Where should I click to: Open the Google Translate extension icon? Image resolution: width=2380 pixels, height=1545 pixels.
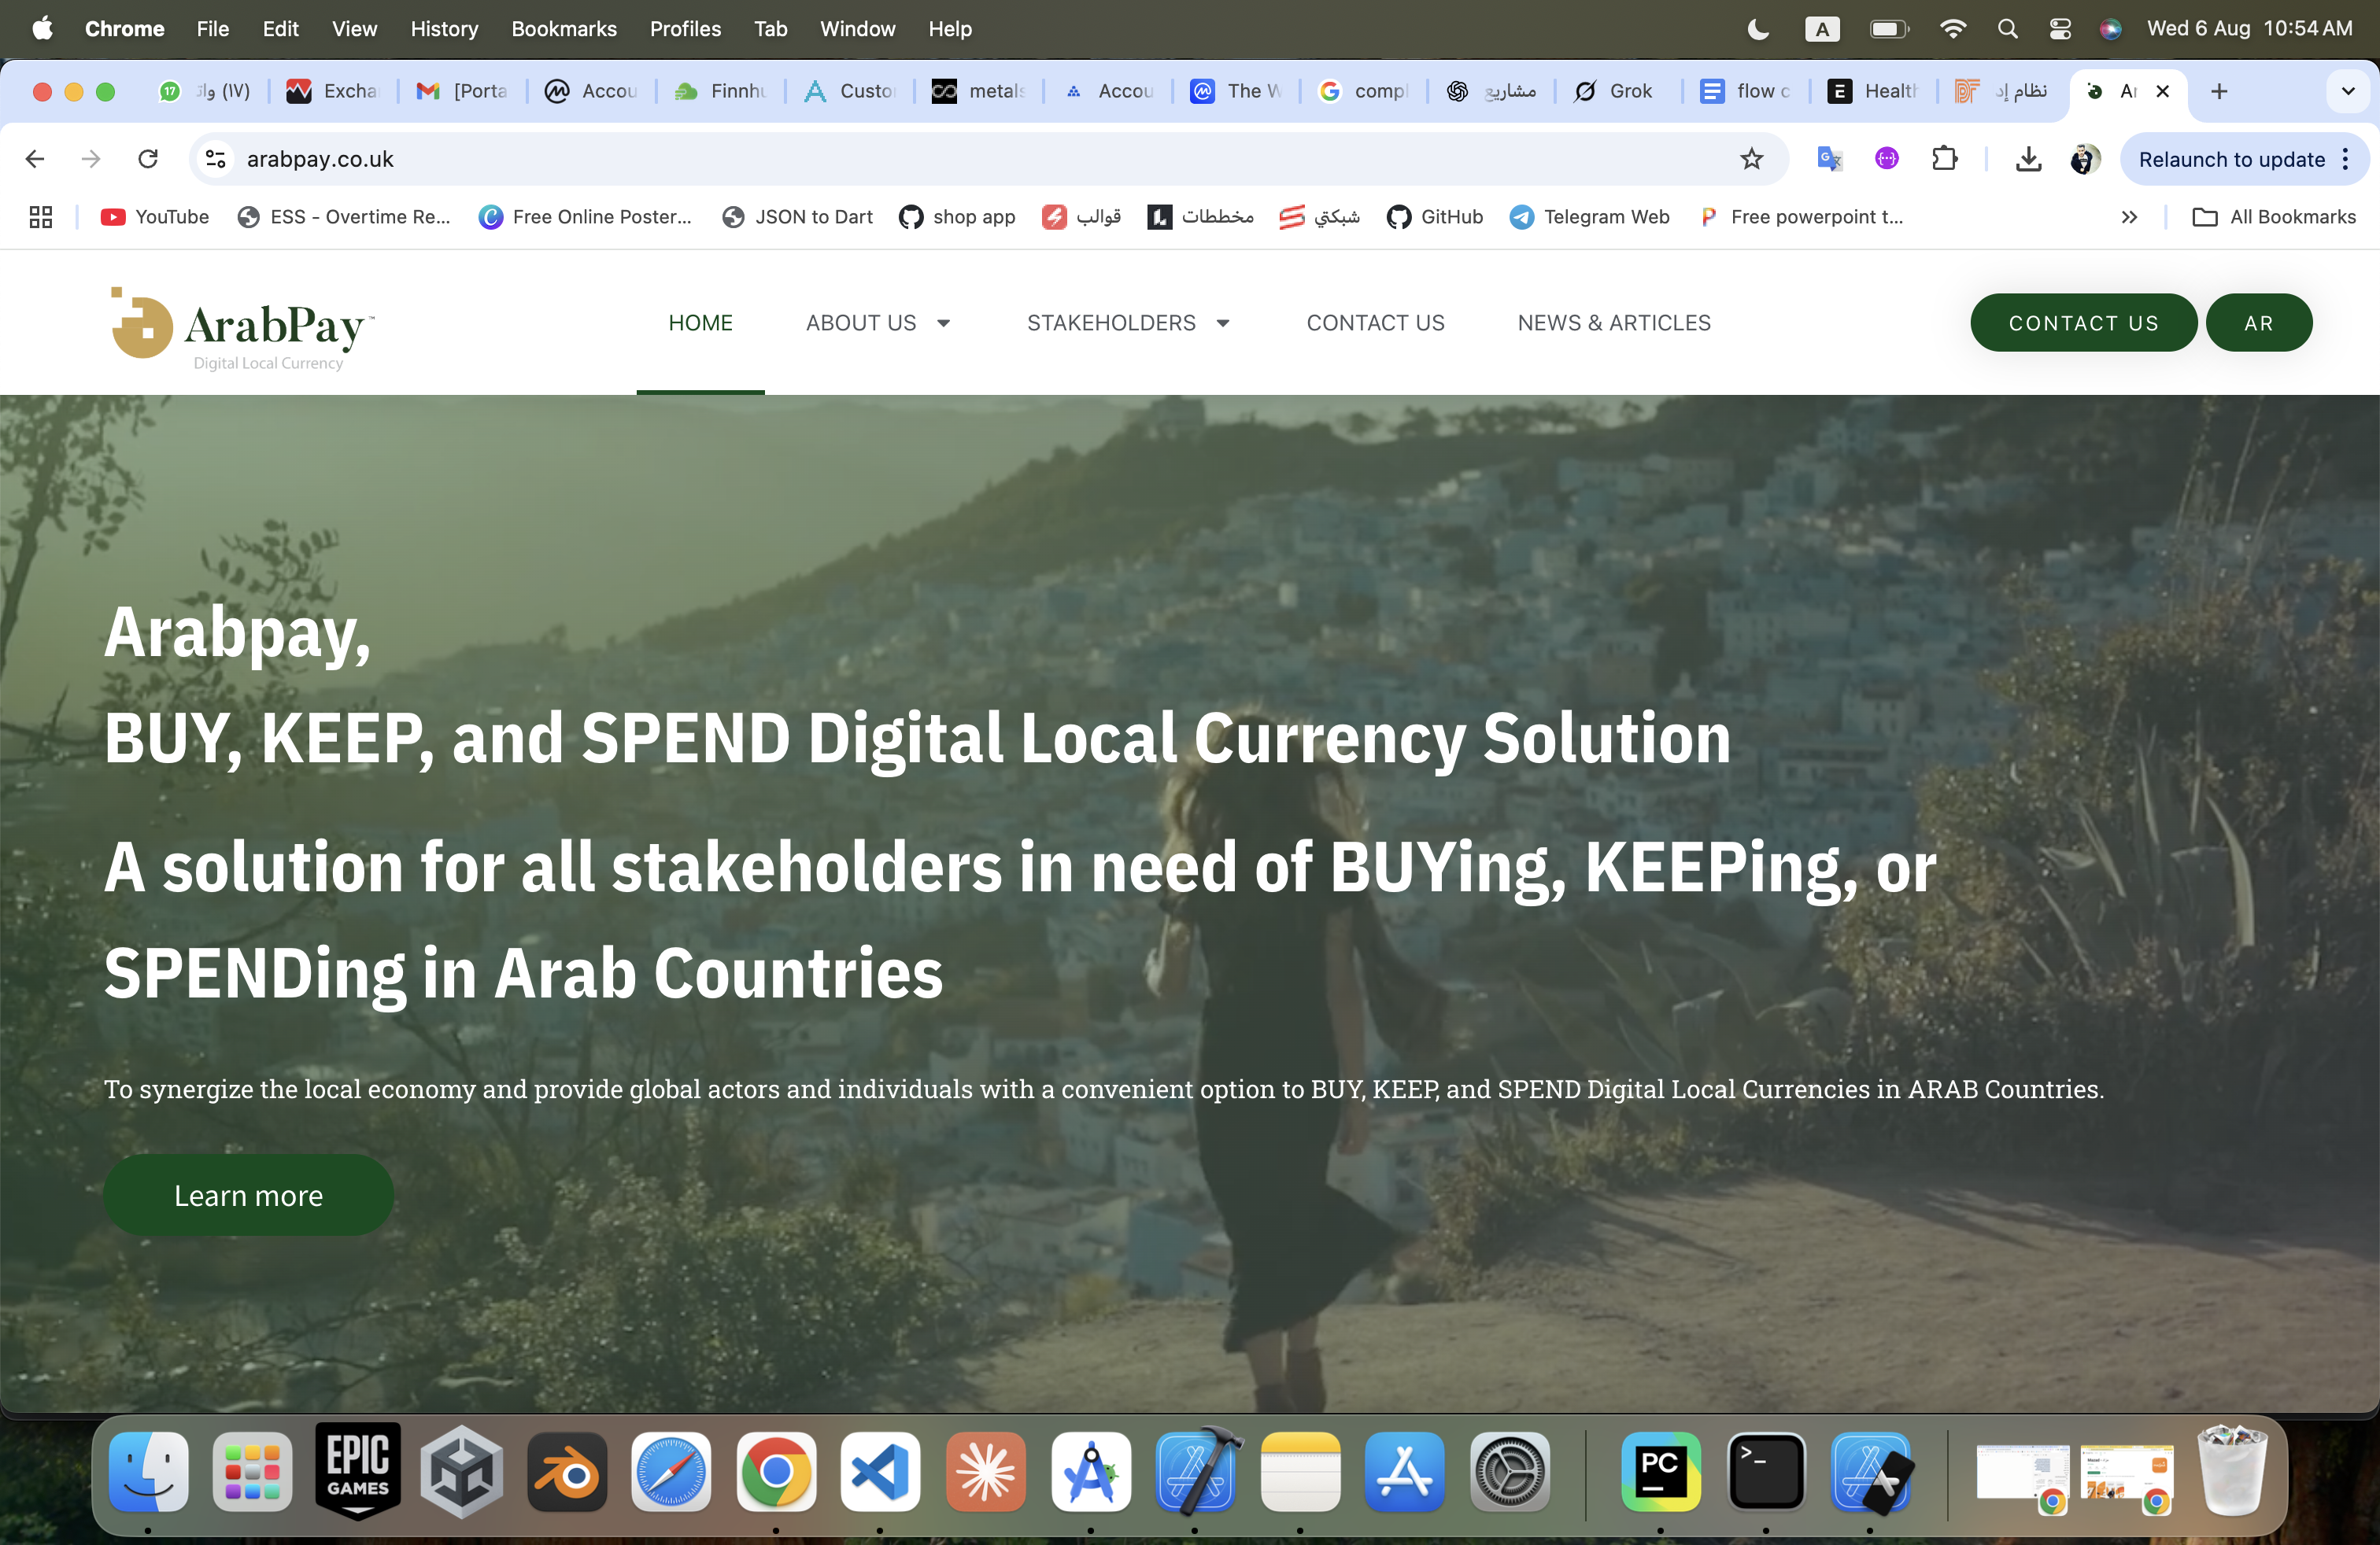pyautogui.click(x=1829, y=159)
